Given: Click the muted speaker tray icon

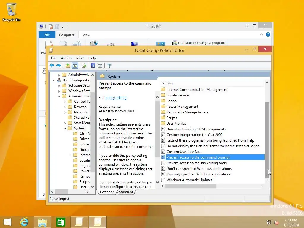Looking at the screenshot, I should click(276, 222).
